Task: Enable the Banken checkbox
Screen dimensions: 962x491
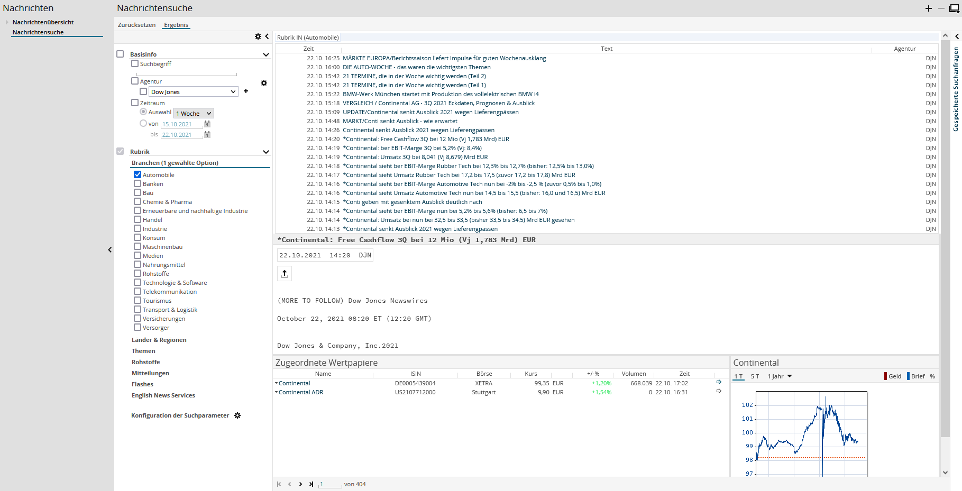Action: pyautogui.click(x=138, y=184)
